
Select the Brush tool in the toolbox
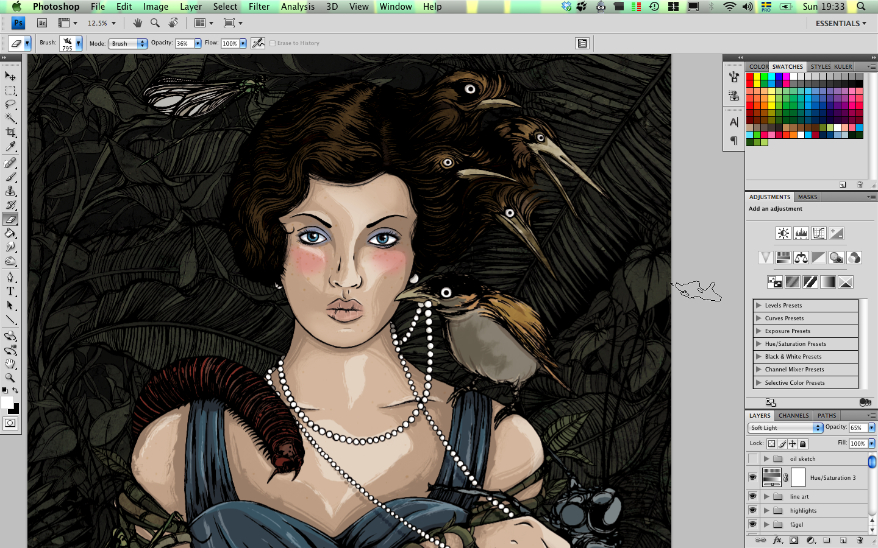[x=10, y=177]
